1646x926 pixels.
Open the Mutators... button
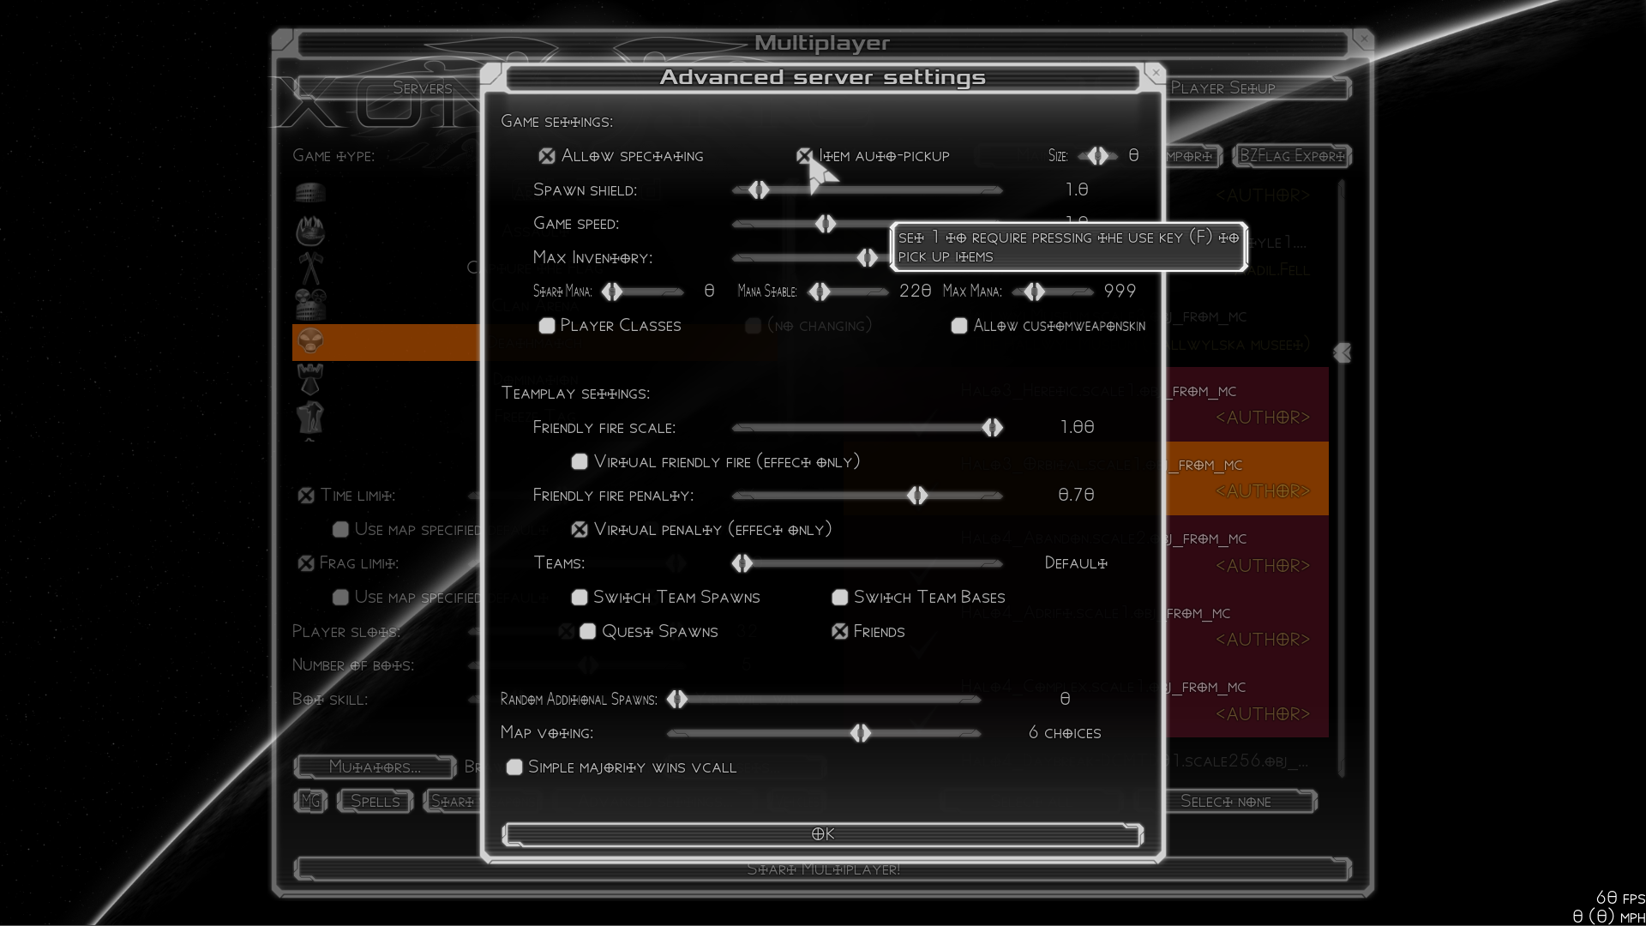click(x=375, y=767)
